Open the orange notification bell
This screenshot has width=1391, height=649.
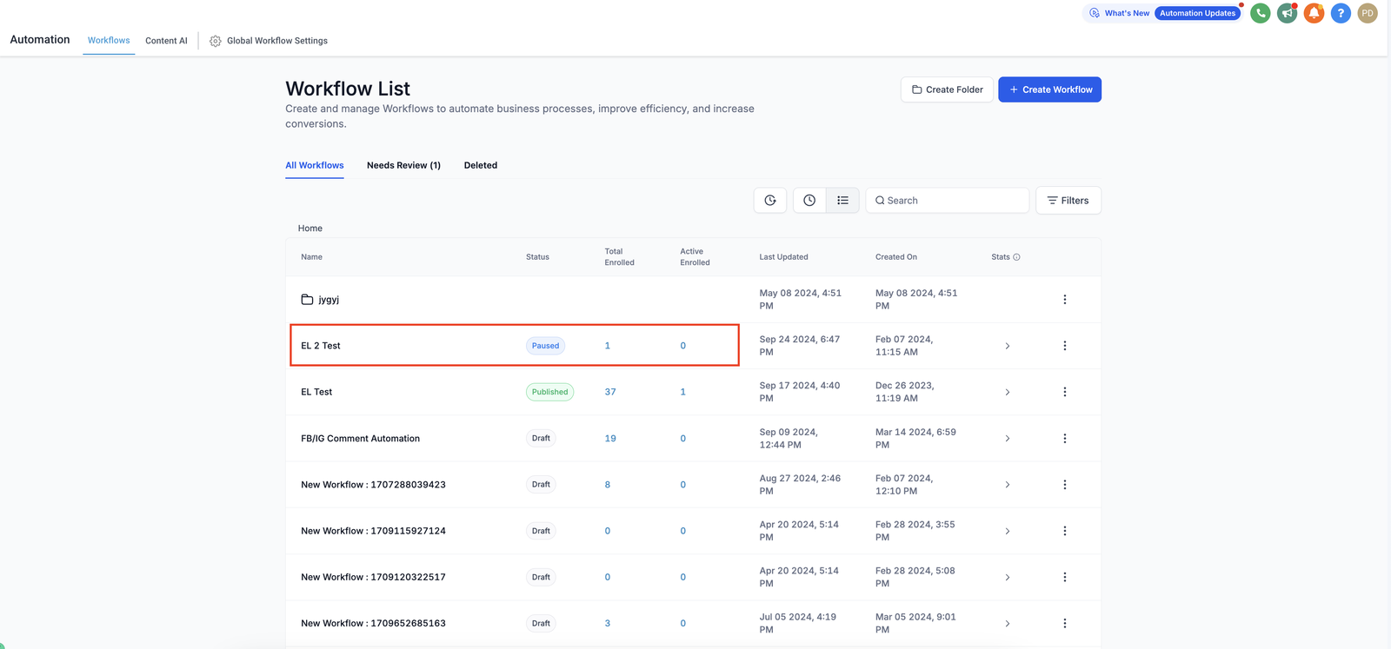(1314, 13)
